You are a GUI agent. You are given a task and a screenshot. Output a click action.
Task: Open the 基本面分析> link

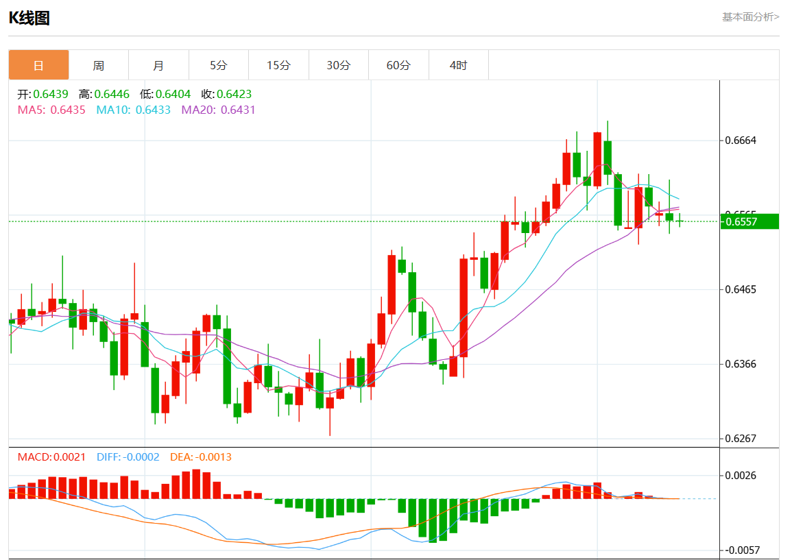pos(751,17)
